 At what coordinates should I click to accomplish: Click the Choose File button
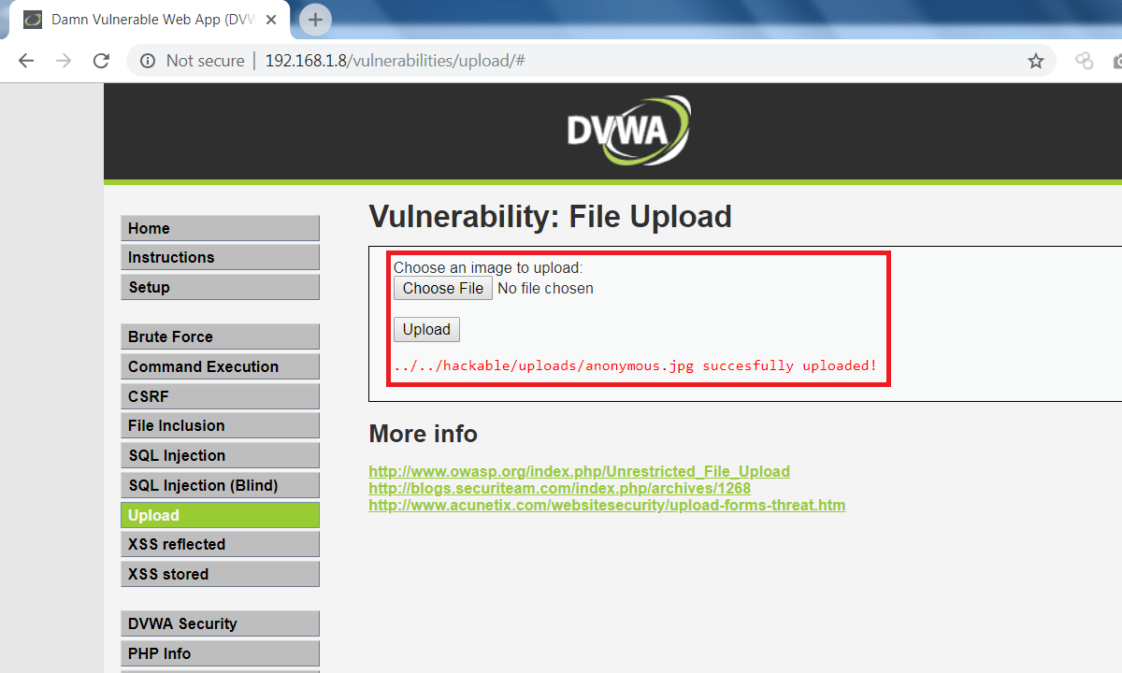[443, 288]
